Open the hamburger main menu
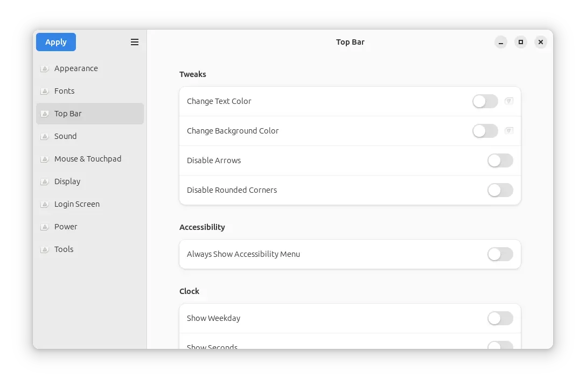586x385 pixels. 135,42
